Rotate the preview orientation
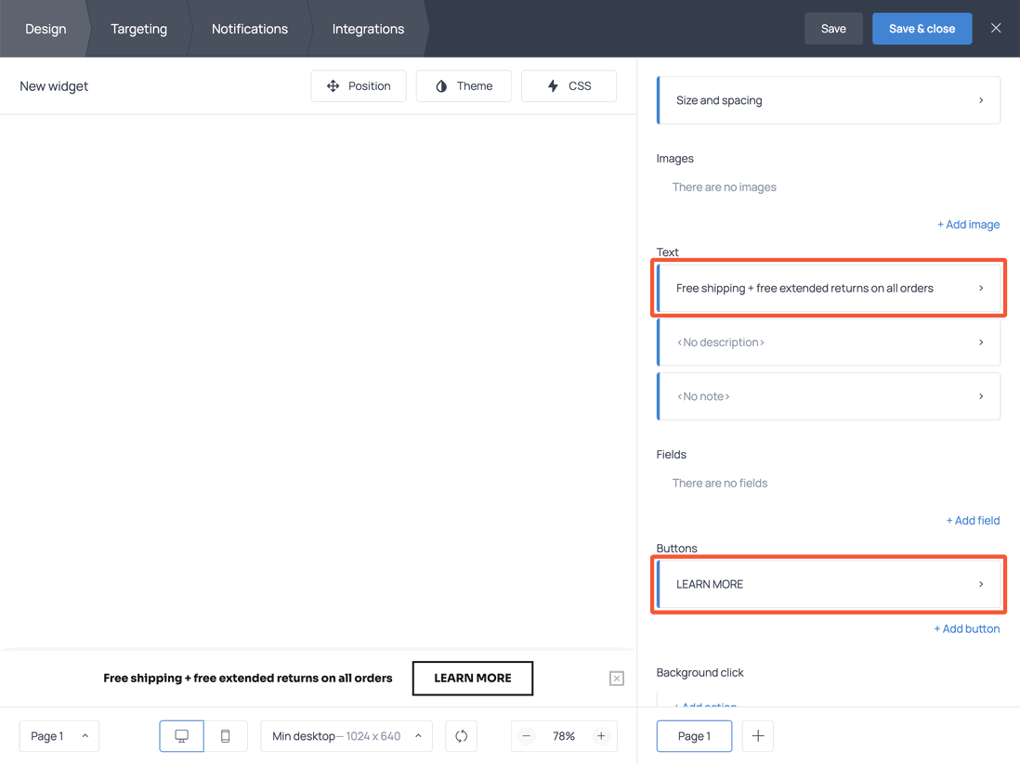The height and width of the screenshot is (764, 1020). (461, 735)
